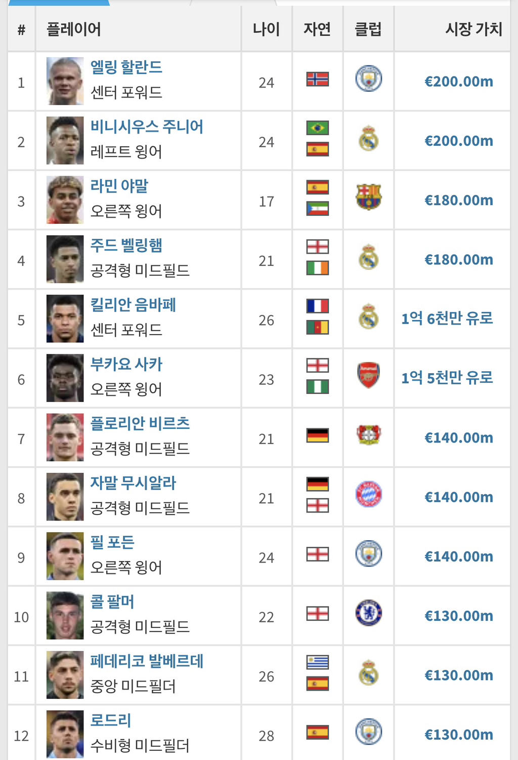Click FC Barcelona crest in row 3
Viewport: 518px width, 760px height.
368,197
